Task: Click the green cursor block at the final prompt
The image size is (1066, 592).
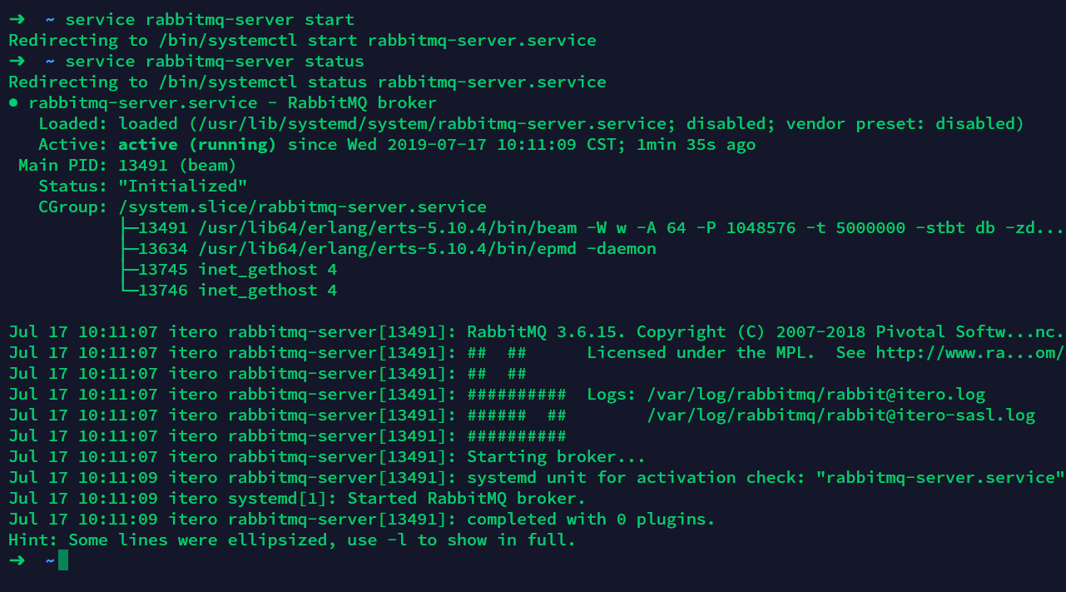Action: tap(63, 560)
